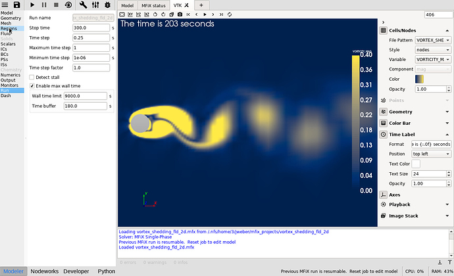454x276 pixels.
Task: Select Numerics in the left navigation list
Action: point(10,75)
